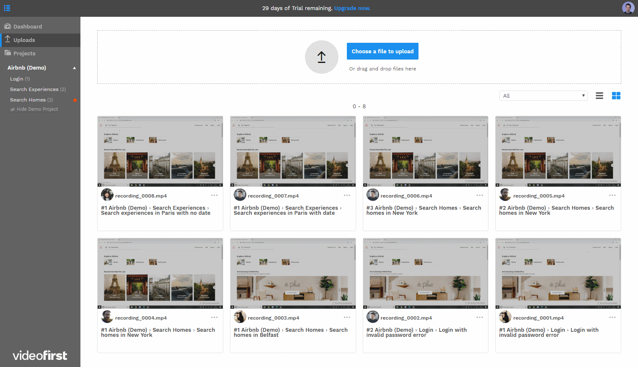
Task: Open more options for recording_0007.mp4
Action: pos(347,195)
